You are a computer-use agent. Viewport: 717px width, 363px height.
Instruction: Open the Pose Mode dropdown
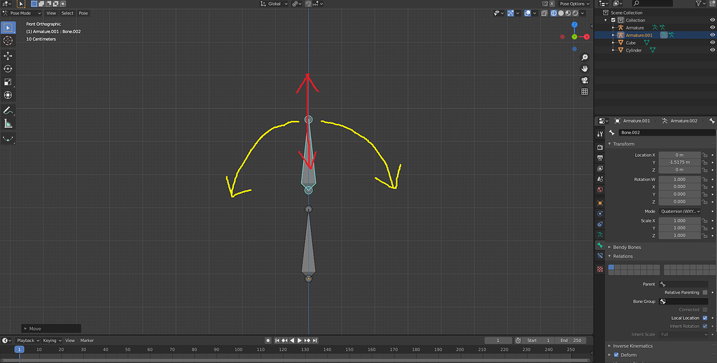[22, 13]
